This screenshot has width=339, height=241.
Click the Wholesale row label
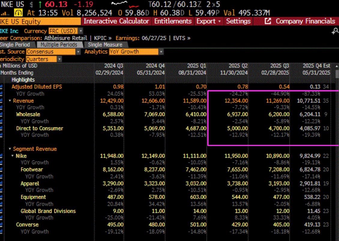(x=28, y=114)
